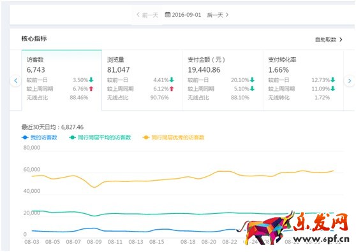This screenshot has width=356, height=252.
Task: Click the 后一天 link
Action: 215,15
